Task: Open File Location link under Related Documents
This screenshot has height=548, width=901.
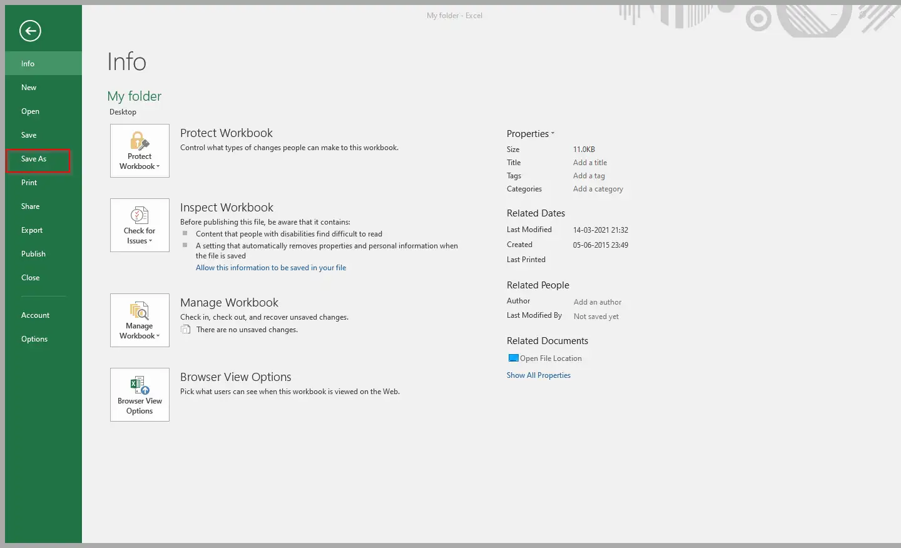Action: (x=551, y=358)
